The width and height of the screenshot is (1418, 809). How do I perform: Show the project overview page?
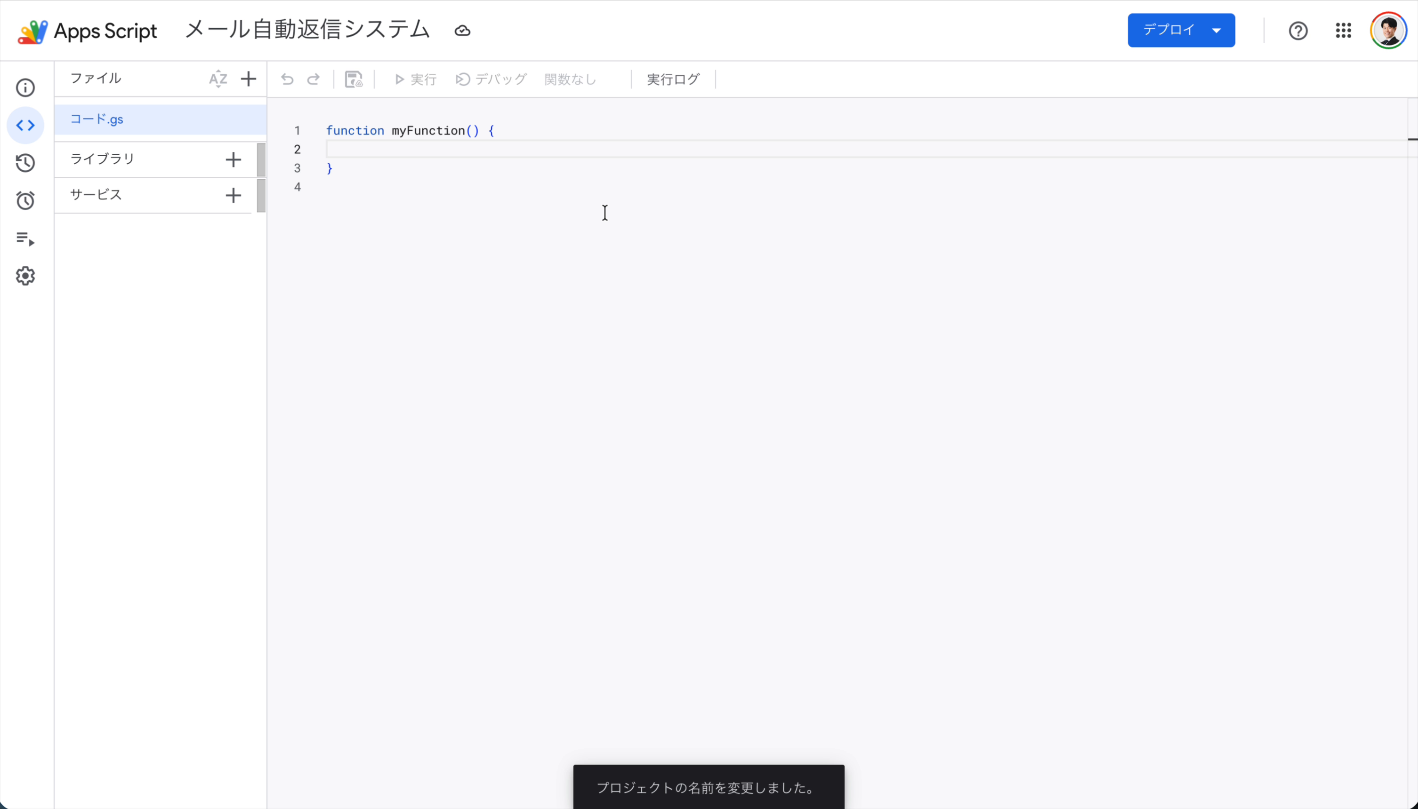[x=25, y=88]
